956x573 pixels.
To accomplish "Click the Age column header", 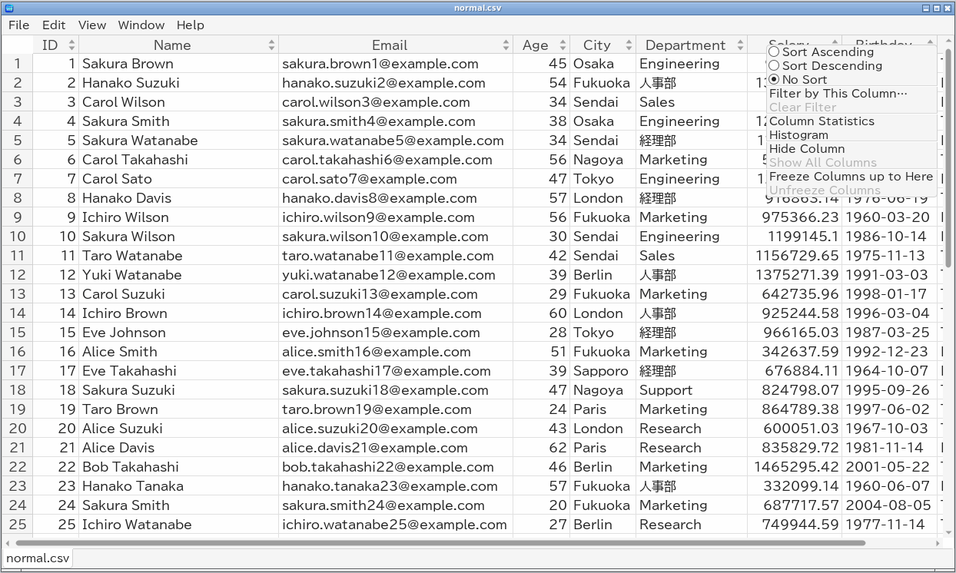I will tap(541, 45).
